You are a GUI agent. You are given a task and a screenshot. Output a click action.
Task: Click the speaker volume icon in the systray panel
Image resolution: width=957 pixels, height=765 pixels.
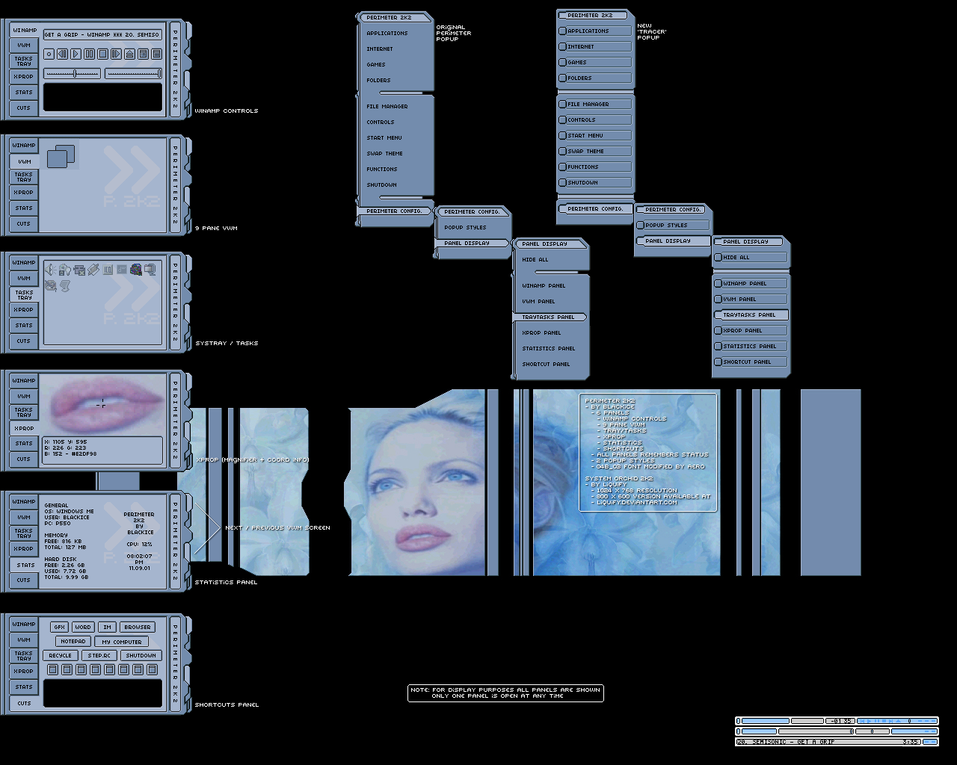tap(50, 270)
